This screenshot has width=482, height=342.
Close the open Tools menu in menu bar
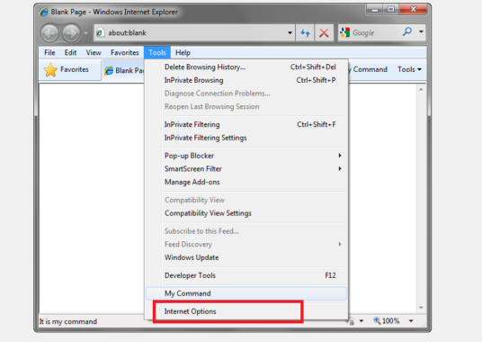tap(157, 52)
